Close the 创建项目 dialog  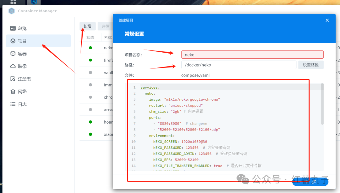pos(327,20)
